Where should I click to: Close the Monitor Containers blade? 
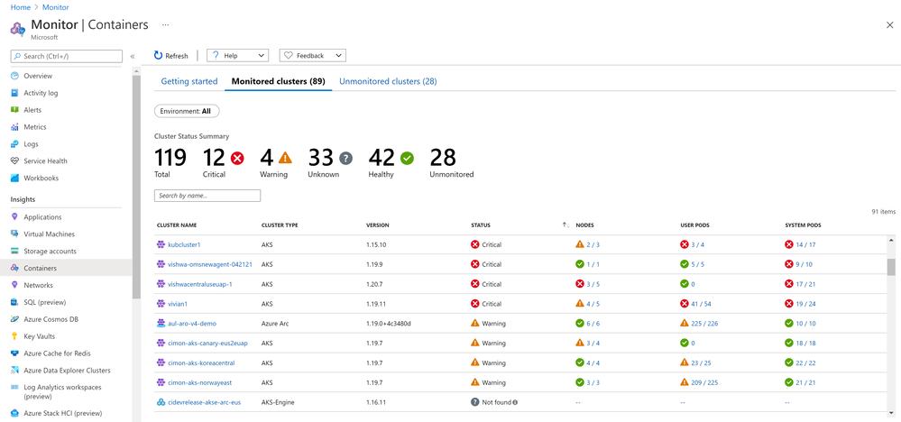point(890,24)
